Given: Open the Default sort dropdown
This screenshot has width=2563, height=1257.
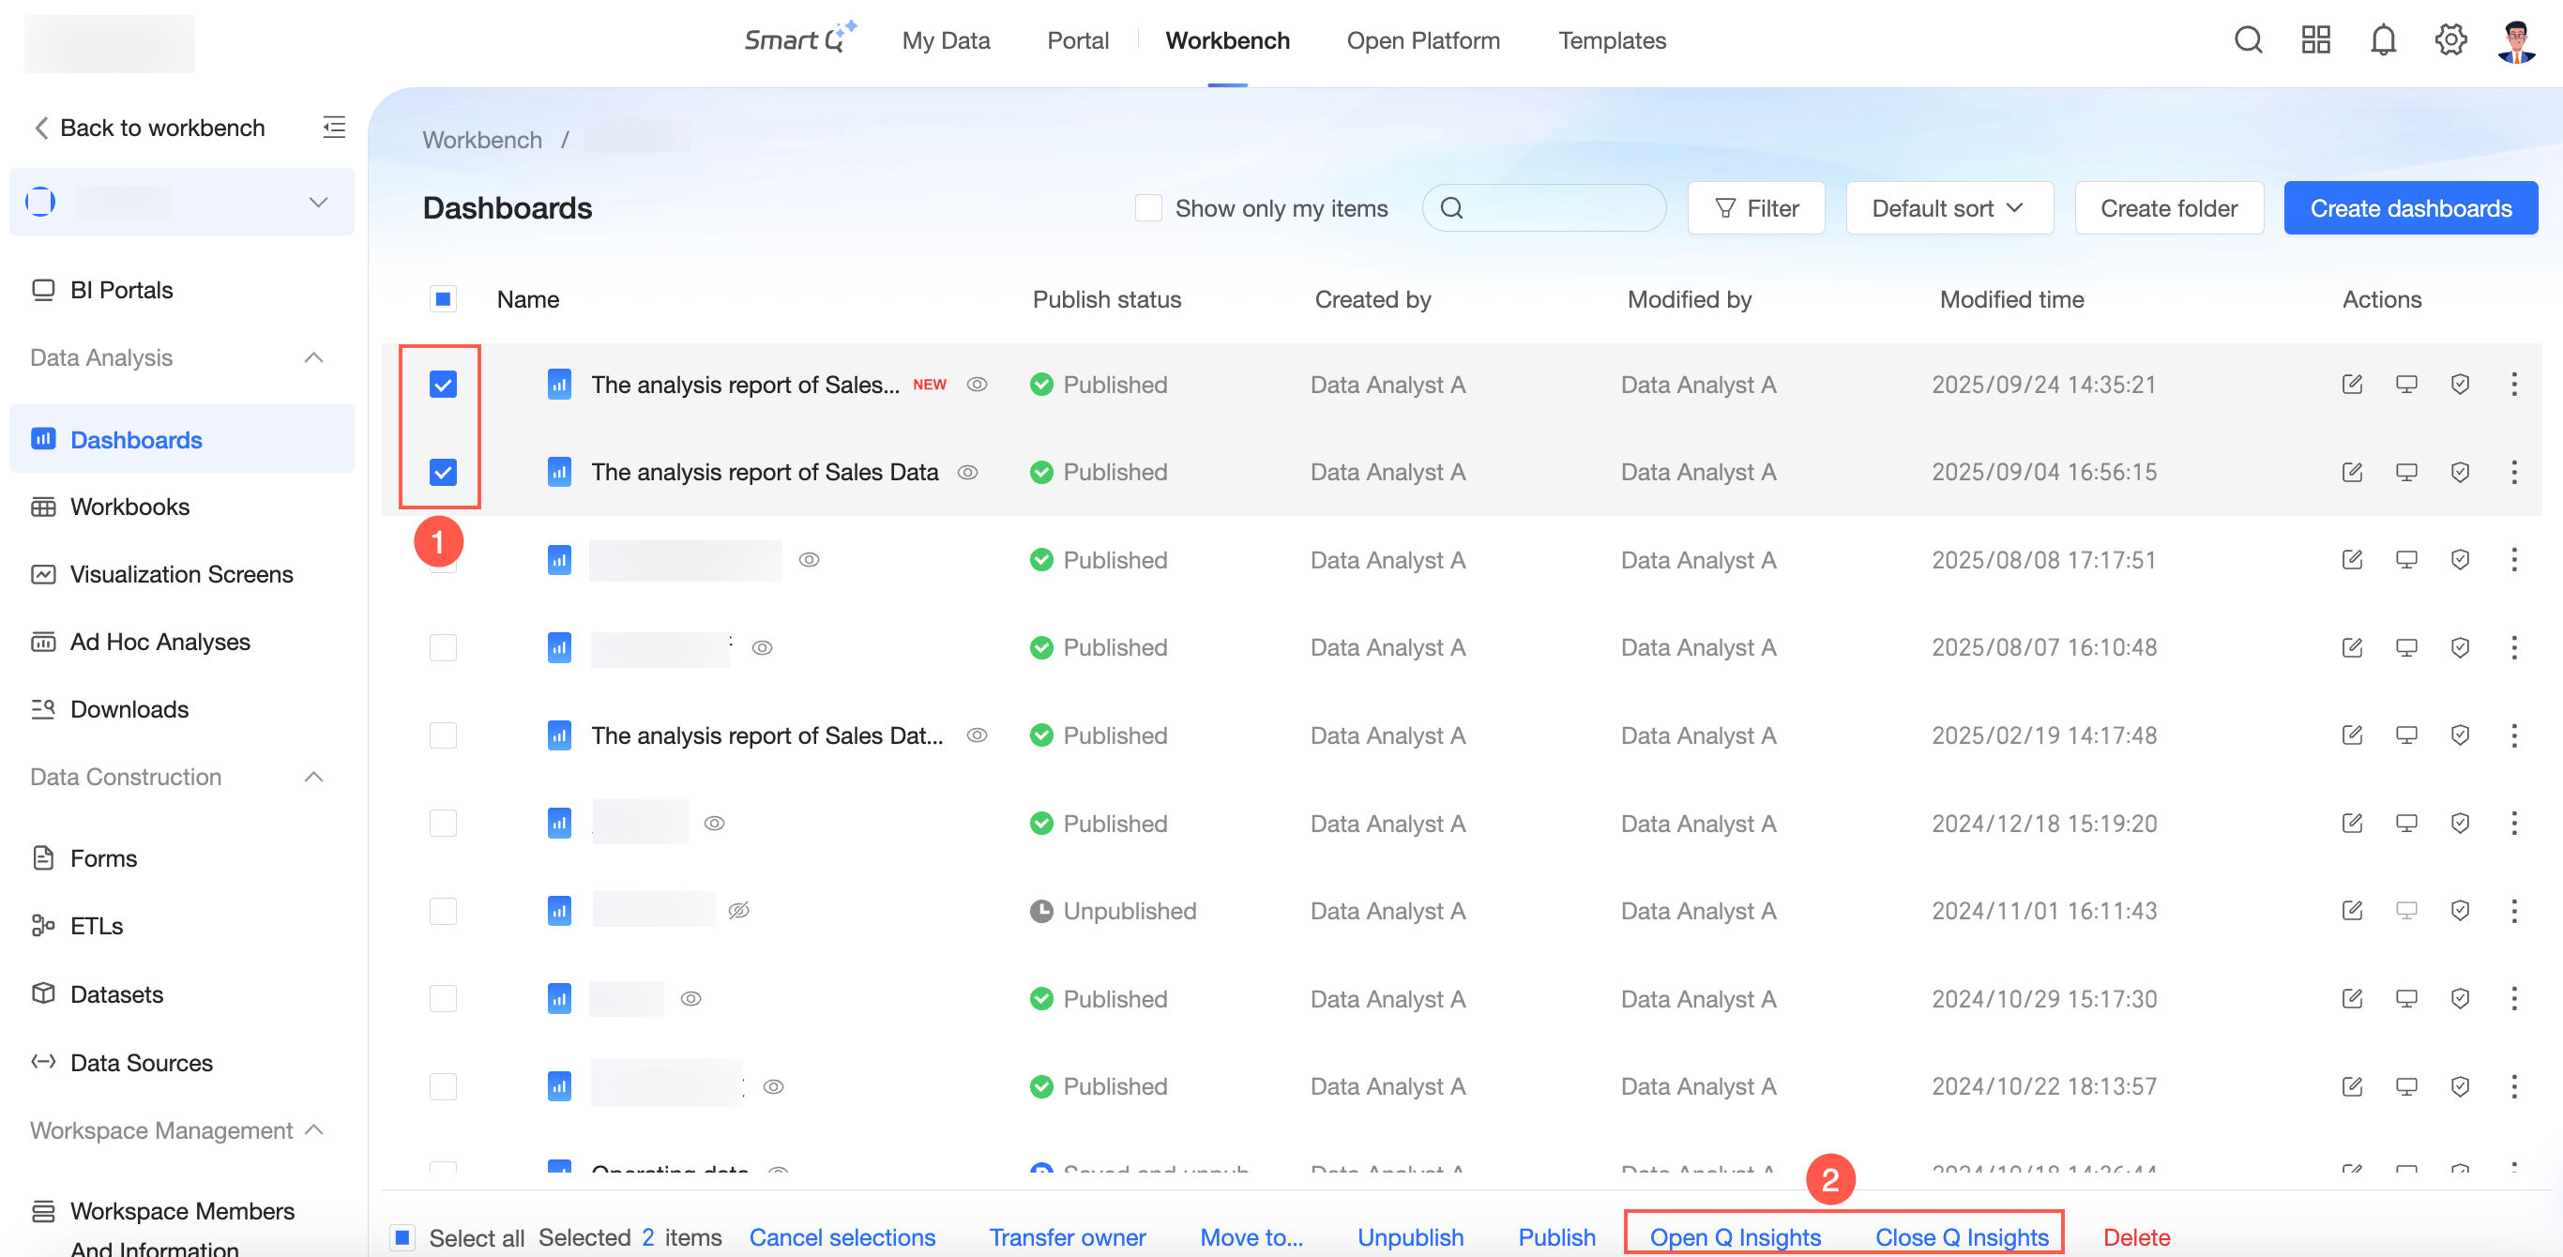Looking at the screenshot, I should pos(1949,209).
